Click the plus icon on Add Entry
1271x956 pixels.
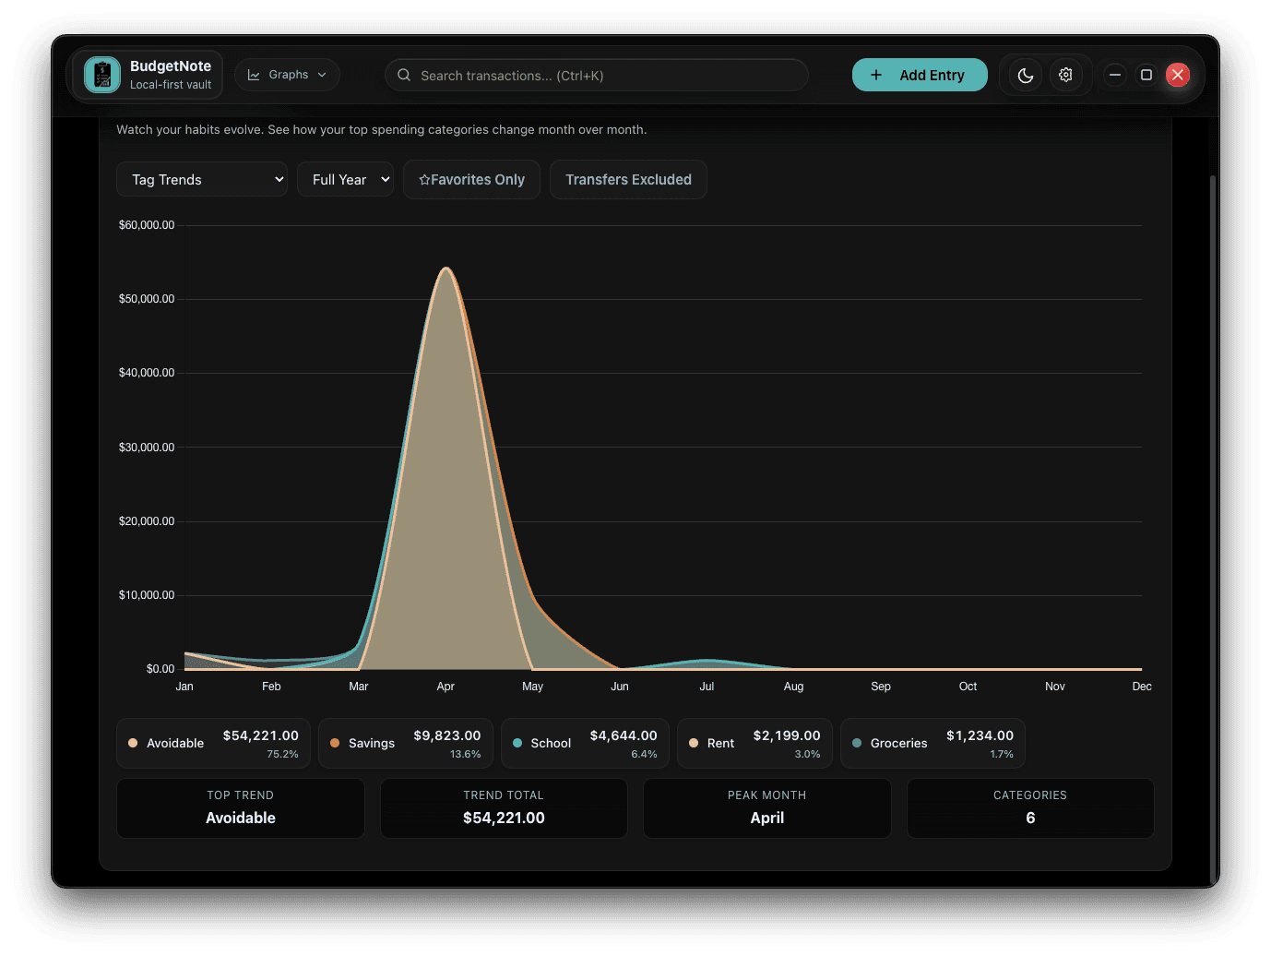click(876, 75)
